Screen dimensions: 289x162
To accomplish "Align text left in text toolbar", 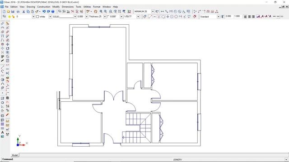I will pyautogui.click(x=245, y=17).
